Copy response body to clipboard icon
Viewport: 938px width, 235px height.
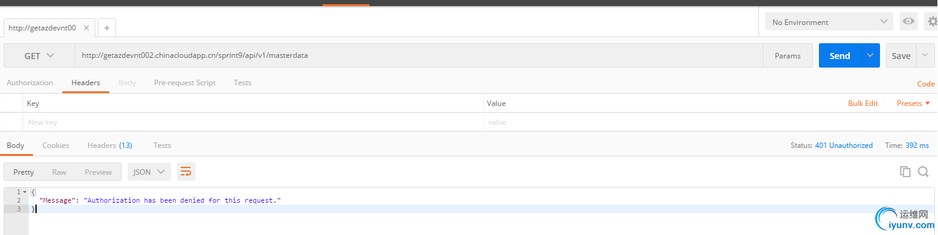coord(905,172)
